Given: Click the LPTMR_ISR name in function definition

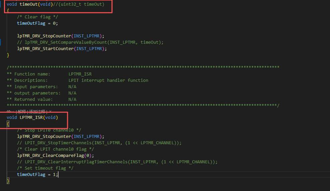Looking at the screenshot, I should (x=31, y=118).
